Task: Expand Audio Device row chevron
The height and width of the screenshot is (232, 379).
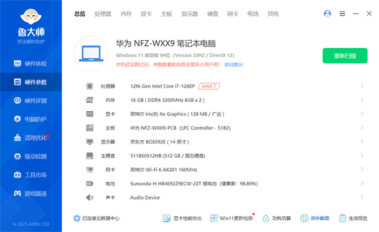Action: [x=362, y=197]
